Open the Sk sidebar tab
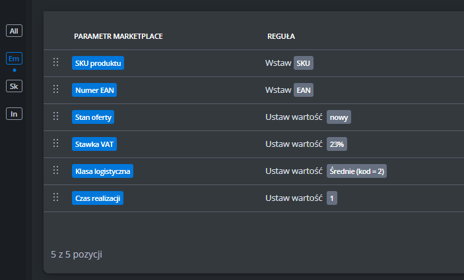This screenshot has height=280, width=464. click(15, 86)
